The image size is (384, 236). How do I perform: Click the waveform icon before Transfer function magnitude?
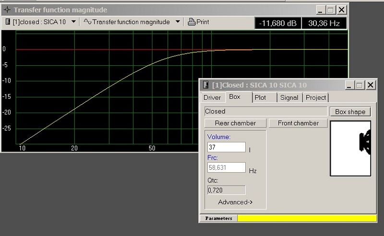click(87, 22)
